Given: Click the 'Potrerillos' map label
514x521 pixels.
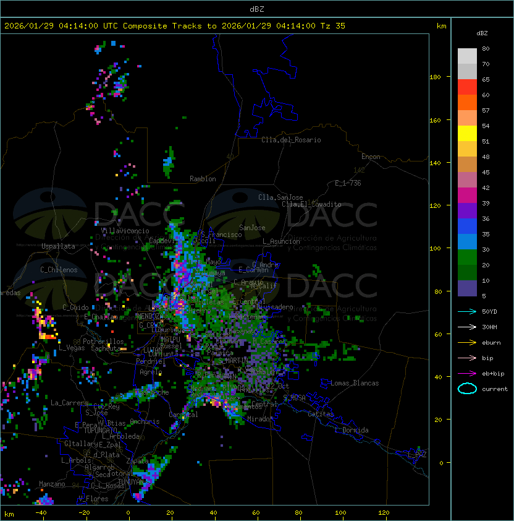Looking at the screenshot, I should [x=103, y=342].
